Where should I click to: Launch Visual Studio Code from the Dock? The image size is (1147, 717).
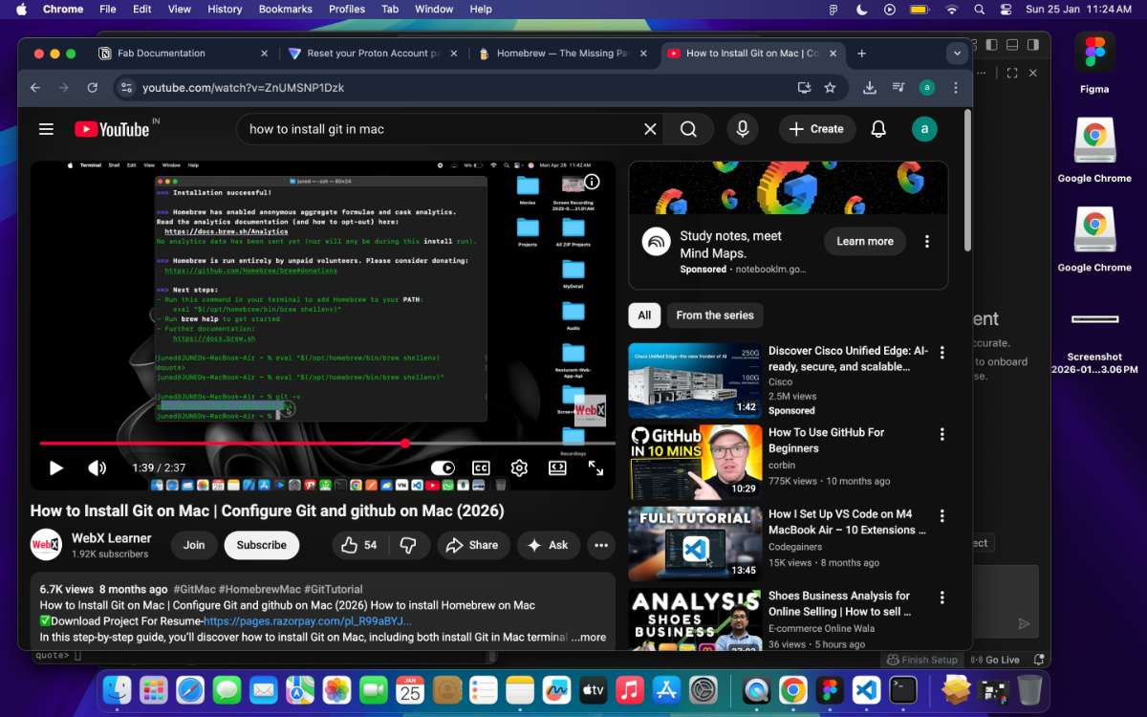pos(867,689)
